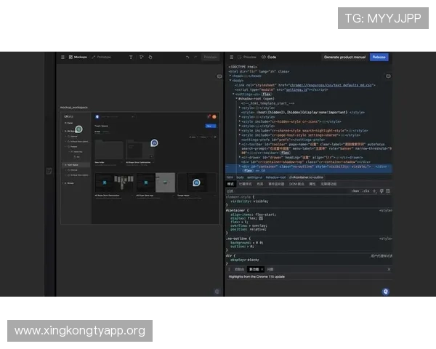Click the hand pointer tool
Screen dimensions: 436x349
pyautogui.click(x=150, y=57)
